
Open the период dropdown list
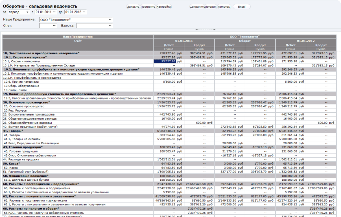coord(27,12)
